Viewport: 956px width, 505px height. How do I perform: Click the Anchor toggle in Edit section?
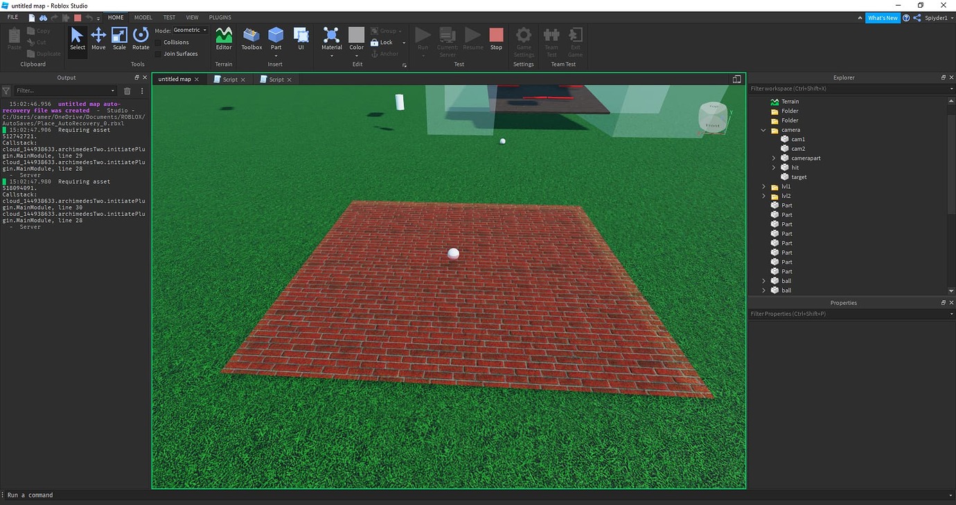tap(385, 53)
